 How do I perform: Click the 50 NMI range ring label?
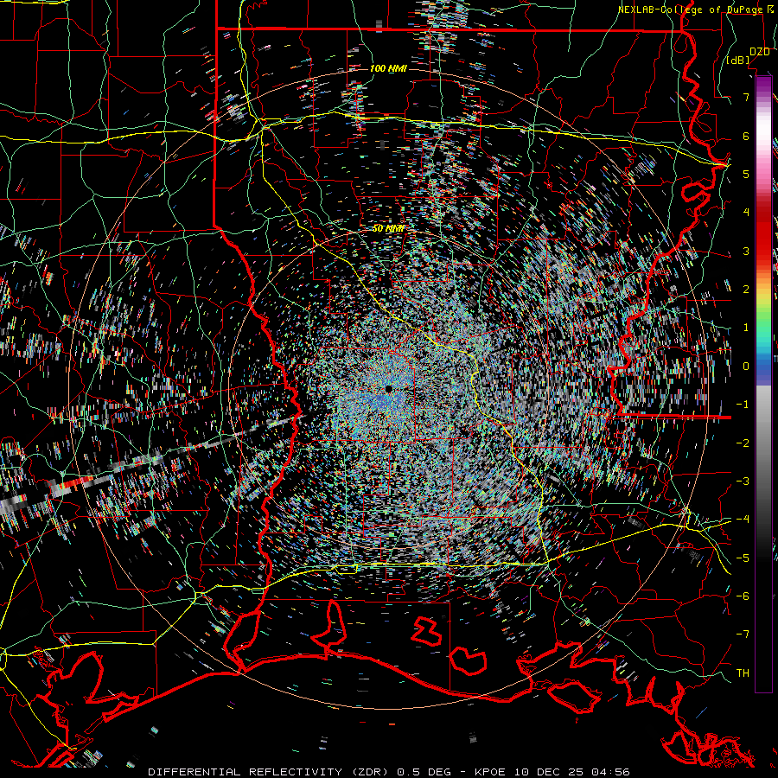388,229
